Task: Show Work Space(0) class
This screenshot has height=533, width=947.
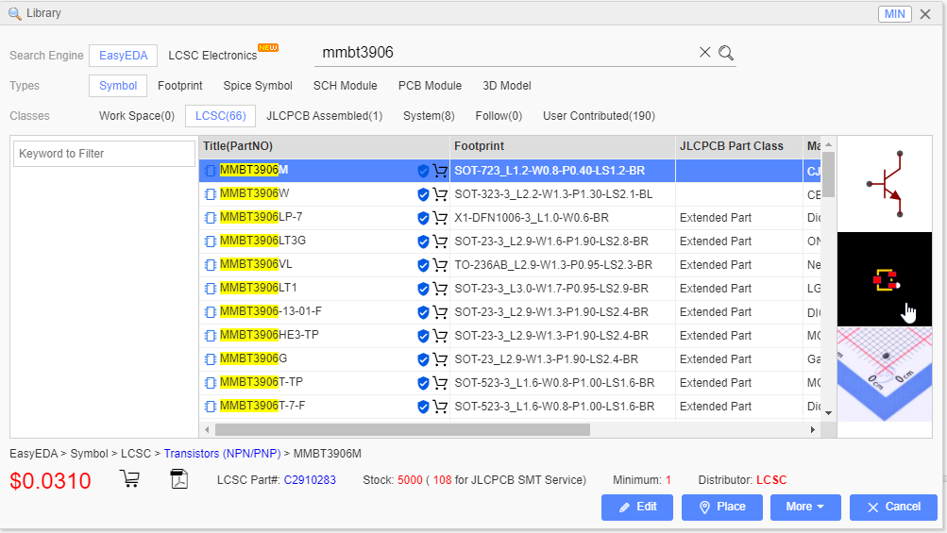Action: 137,116
